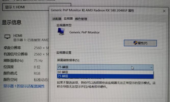Open the 屏幕刷新频率 dropdown arrow

pos(151,67)
